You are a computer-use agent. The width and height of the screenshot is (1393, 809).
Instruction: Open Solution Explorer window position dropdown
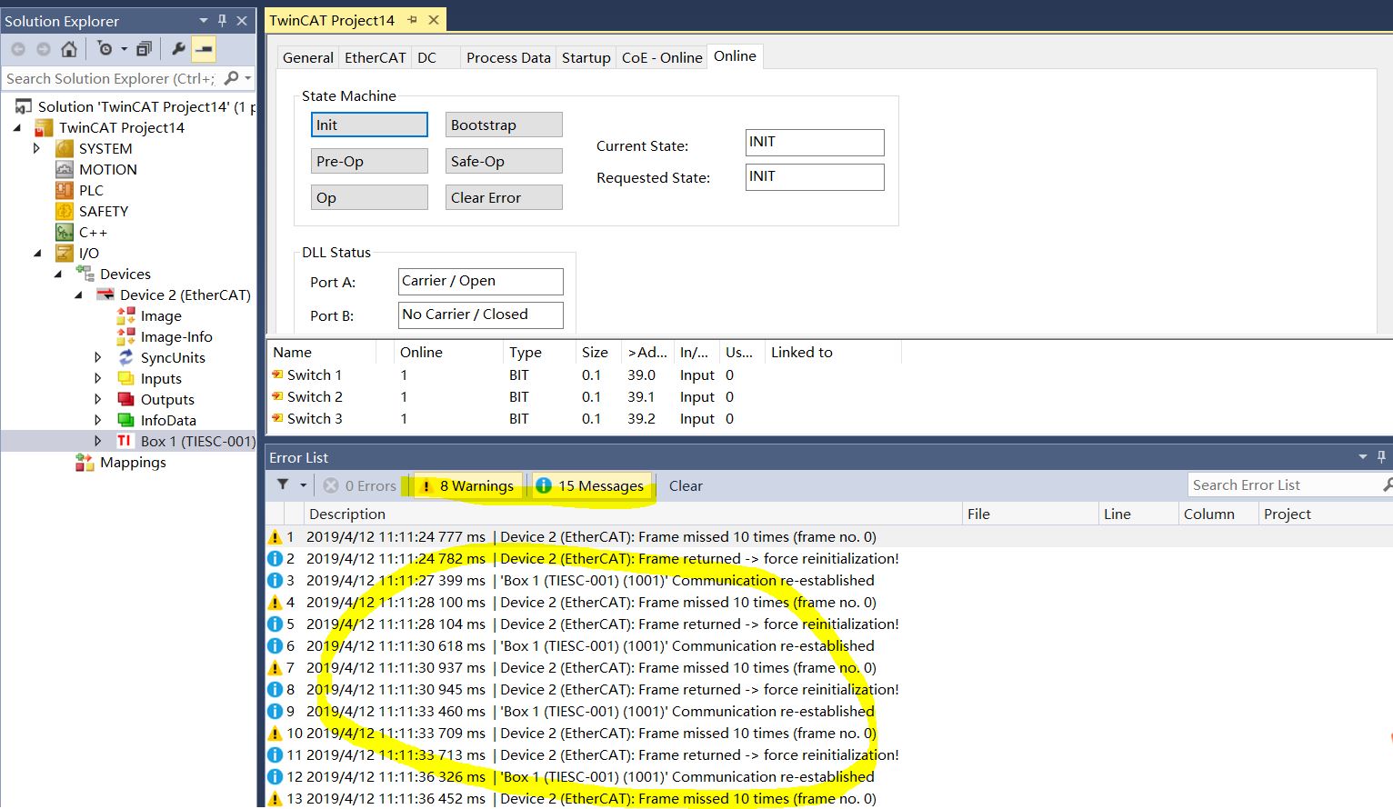click(x=204, y=21)
